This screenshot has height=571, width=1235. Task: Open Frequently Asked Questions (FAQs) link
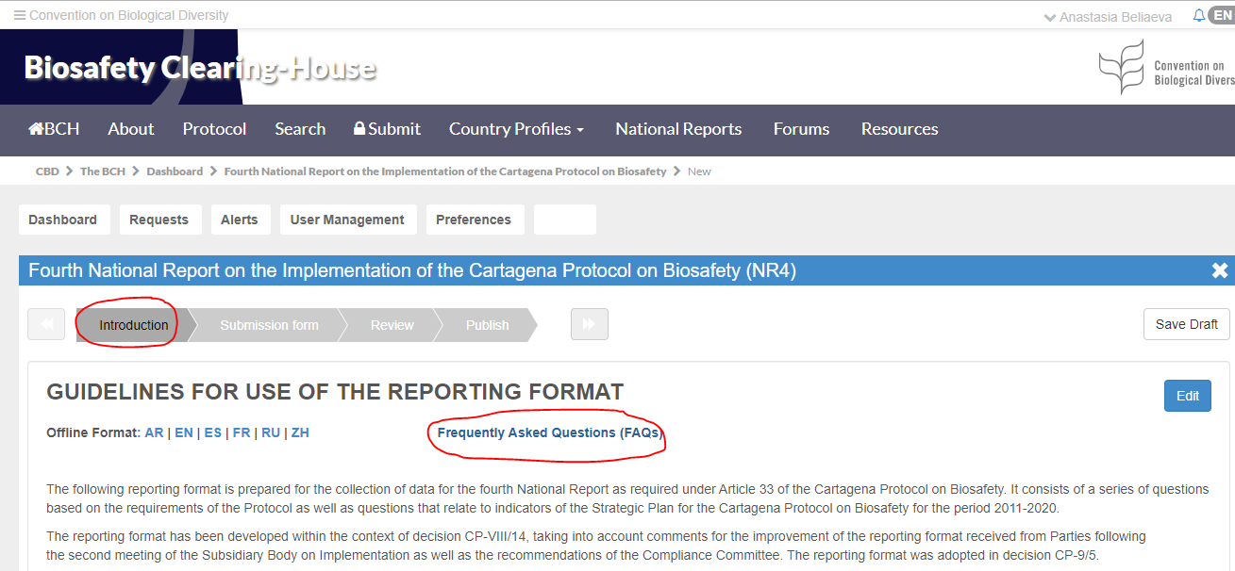pyautogui.click(x=549, y=432)
